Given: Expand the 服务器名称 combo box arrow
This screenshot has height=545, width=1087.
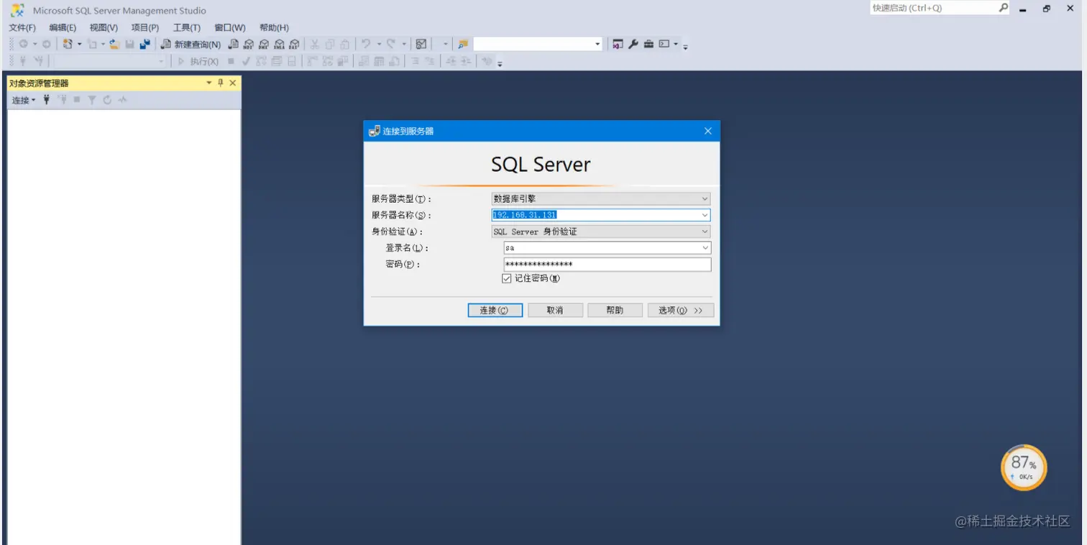Looking at the screenshot, I should [705, 215].
